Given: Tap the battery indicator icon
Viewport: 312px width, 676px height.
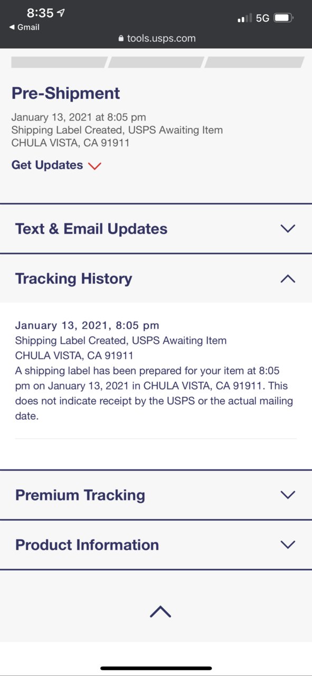Looking at the screenshot, I should point(283,18).
